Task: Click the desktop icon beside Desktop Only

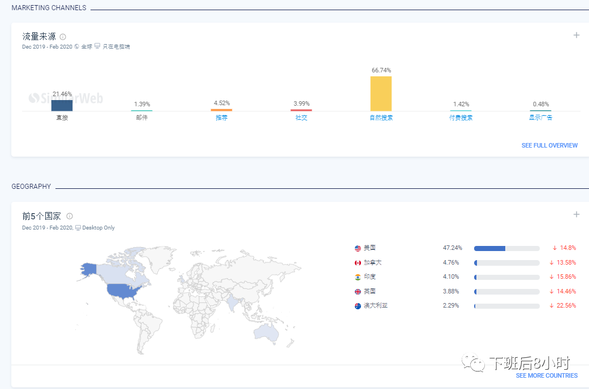Action: pos(78,228)
